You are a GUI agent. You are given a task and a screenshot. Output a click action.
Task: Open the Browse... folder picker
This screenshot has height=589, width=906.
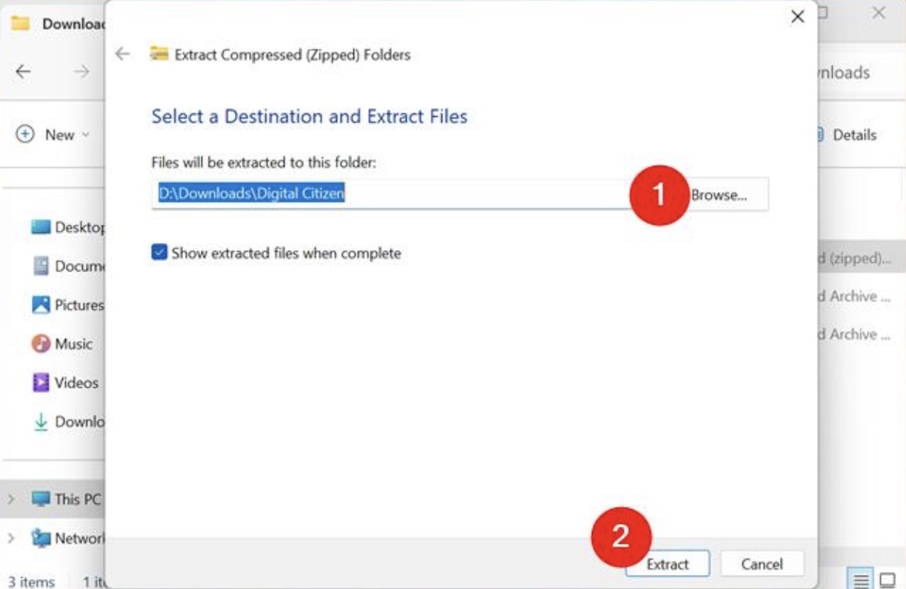(719, 195)
